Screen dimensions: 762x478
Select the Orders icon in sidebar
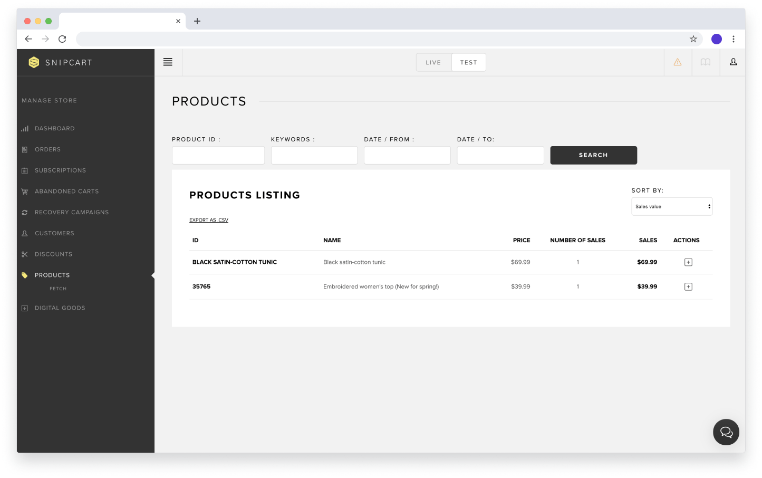point(25,149)
